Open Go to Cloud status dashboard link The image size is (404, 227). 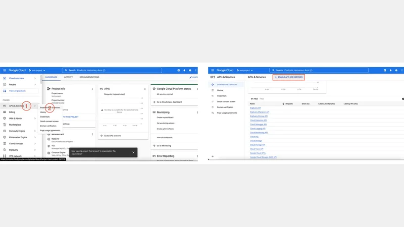coord(169,102)
